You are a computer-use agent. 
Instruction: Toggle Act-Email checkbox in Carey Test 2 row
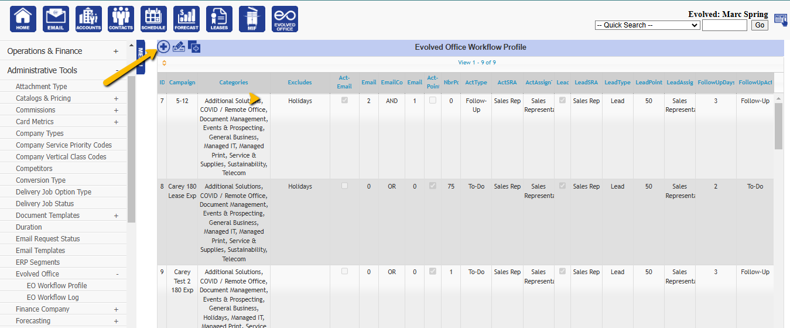click(344, 272)
